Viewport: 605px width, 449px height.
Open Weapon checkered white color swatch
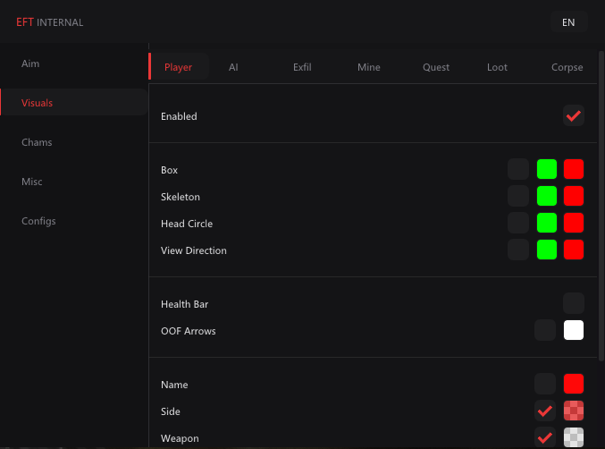[574, 437]
